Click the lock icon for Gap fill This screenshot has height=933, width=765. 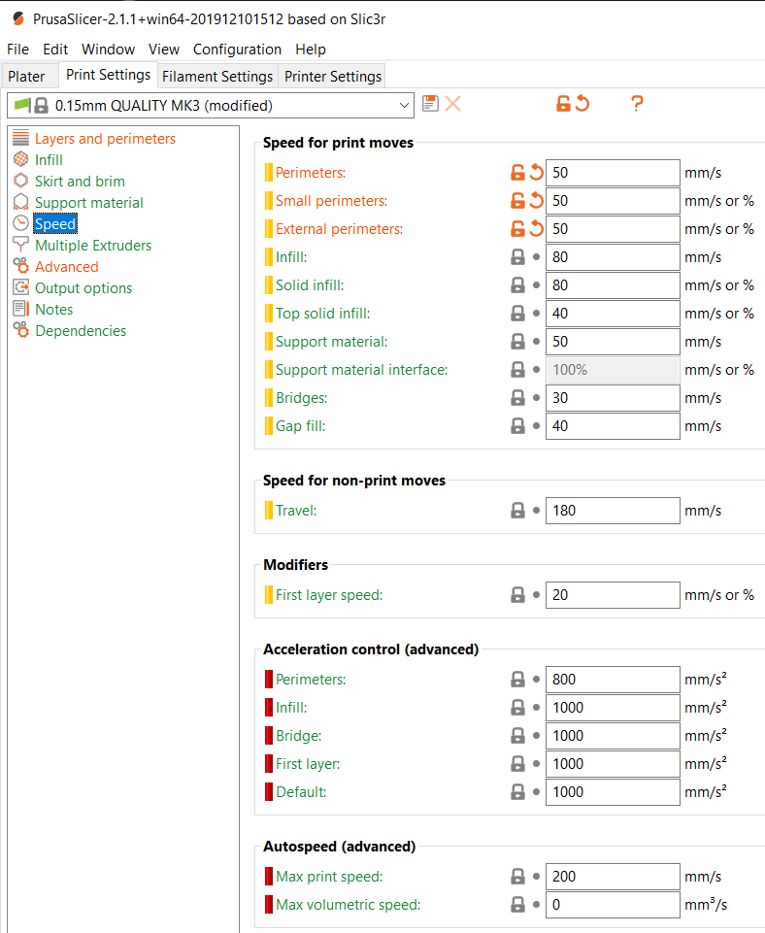tap(517, 426)
